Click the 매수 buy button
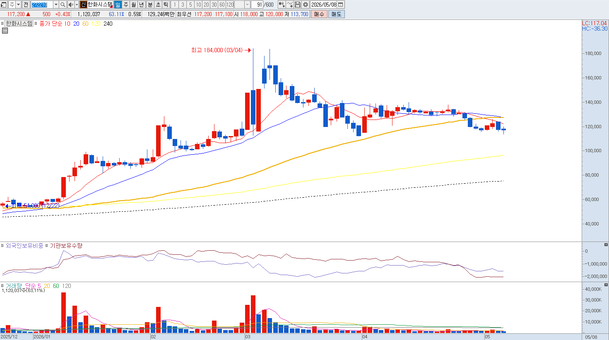 point(319,14)
